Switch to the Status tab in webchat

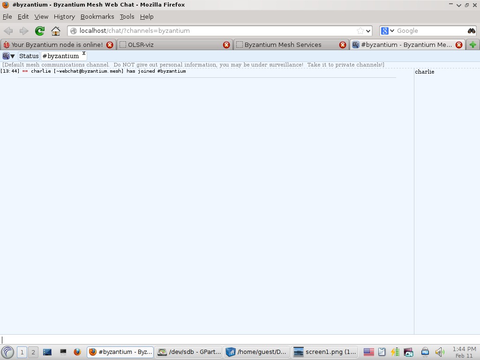pyautogui.click(x=29, y=56)
